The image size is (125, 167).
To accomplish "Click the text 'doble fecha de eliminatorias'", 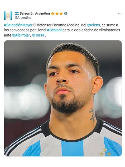I will [x=97, y=30].
